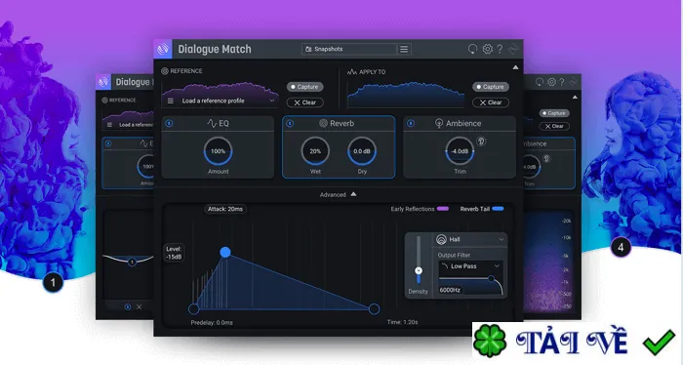Clear the reference profile
Viewport: 683px width, 365px height.
pos(304,102)
